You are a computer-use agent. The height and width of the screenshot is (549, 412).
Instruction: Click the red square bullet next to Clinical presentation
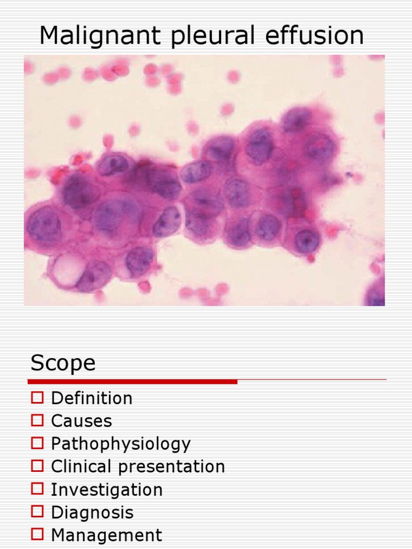click(36, 466)
